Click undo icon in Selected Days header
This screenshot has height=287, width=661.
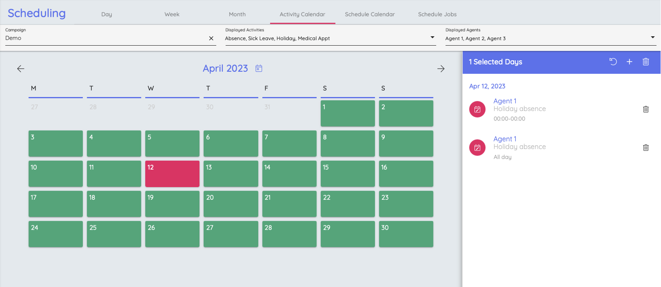[613, 62]
